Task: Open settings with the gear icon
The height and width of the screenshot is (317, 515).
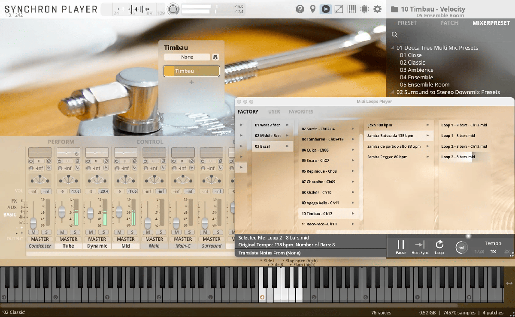Action: coord(377,9)
